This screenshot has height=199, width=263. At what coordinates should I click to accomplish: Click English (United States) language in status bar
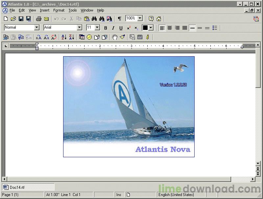176,195
